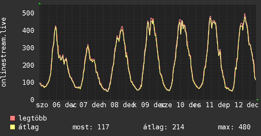Click the legend label 'legtöbb'

pyautogui.click(x=33, y=118)
